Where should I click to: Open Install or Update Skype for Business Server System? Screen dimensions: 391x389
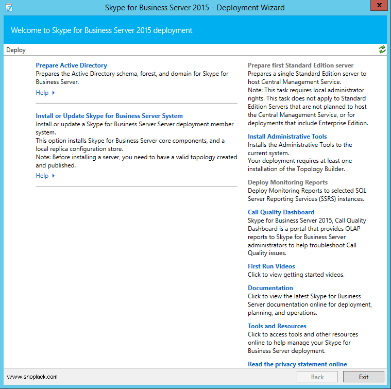109,116
